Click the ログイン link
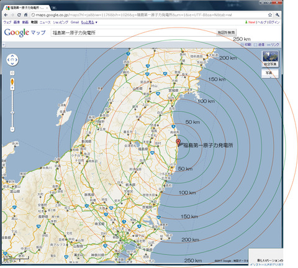Image resolution: width=298 pixels, height=268 pixels. click(x=274, y=22)
